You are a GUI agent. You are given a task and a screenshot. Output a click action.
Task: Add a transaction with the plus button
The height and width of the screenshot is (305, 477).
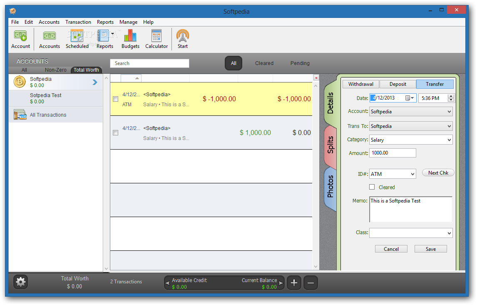pos(294,283)
